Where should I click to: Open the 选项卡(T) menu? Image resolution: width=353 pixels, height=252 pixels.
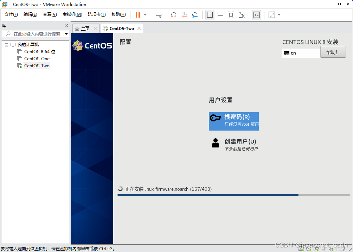97,14
